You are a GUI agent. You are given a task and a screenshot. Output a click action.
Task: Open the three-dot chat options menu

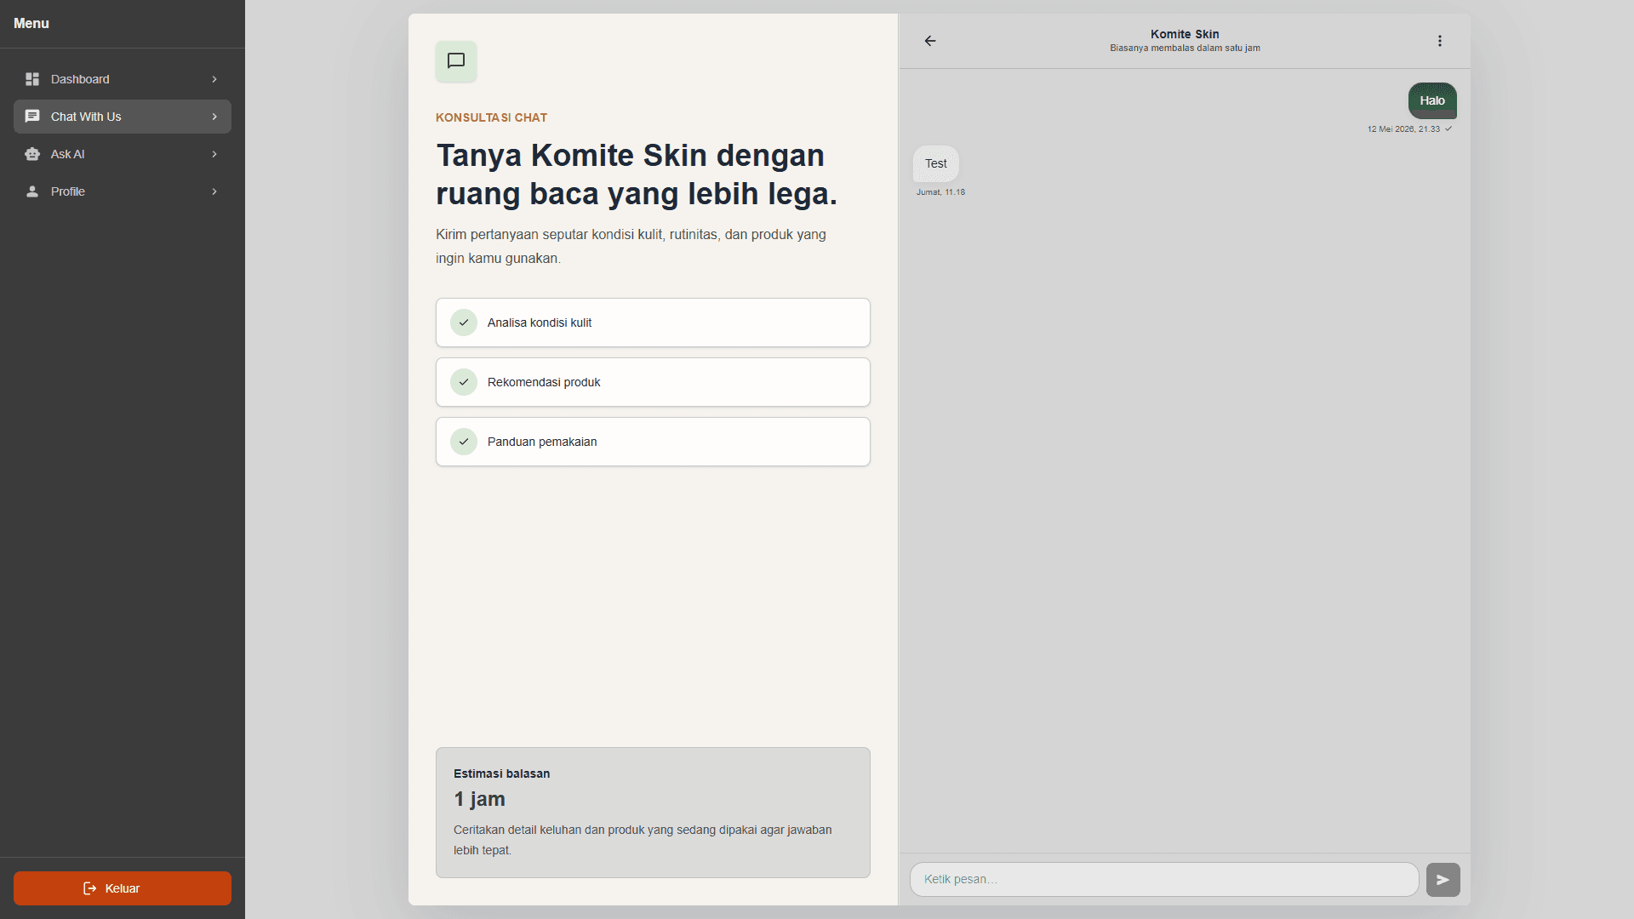(1440, 41)
